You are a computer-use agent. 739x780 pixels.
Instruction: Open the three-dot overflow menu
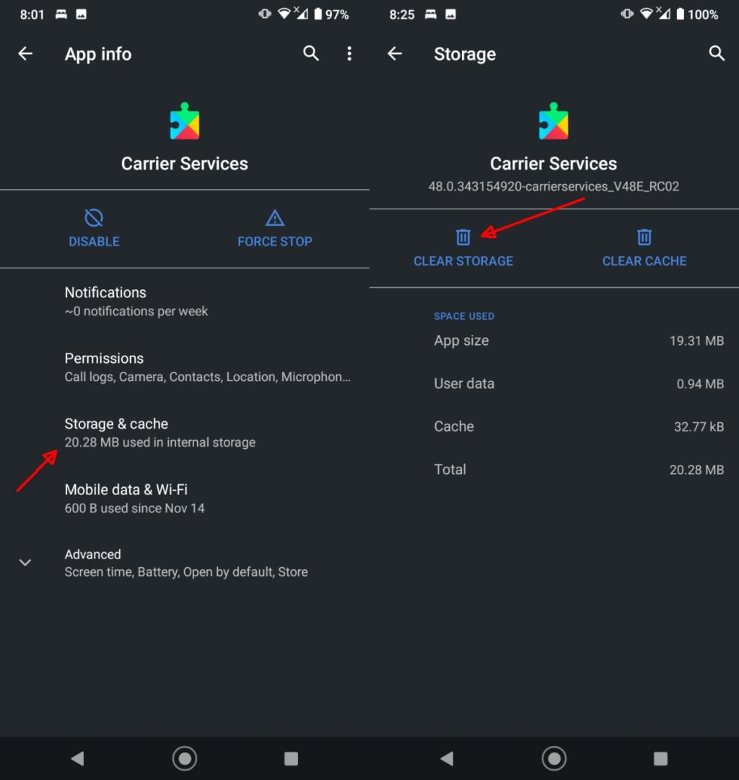[349, 53]
